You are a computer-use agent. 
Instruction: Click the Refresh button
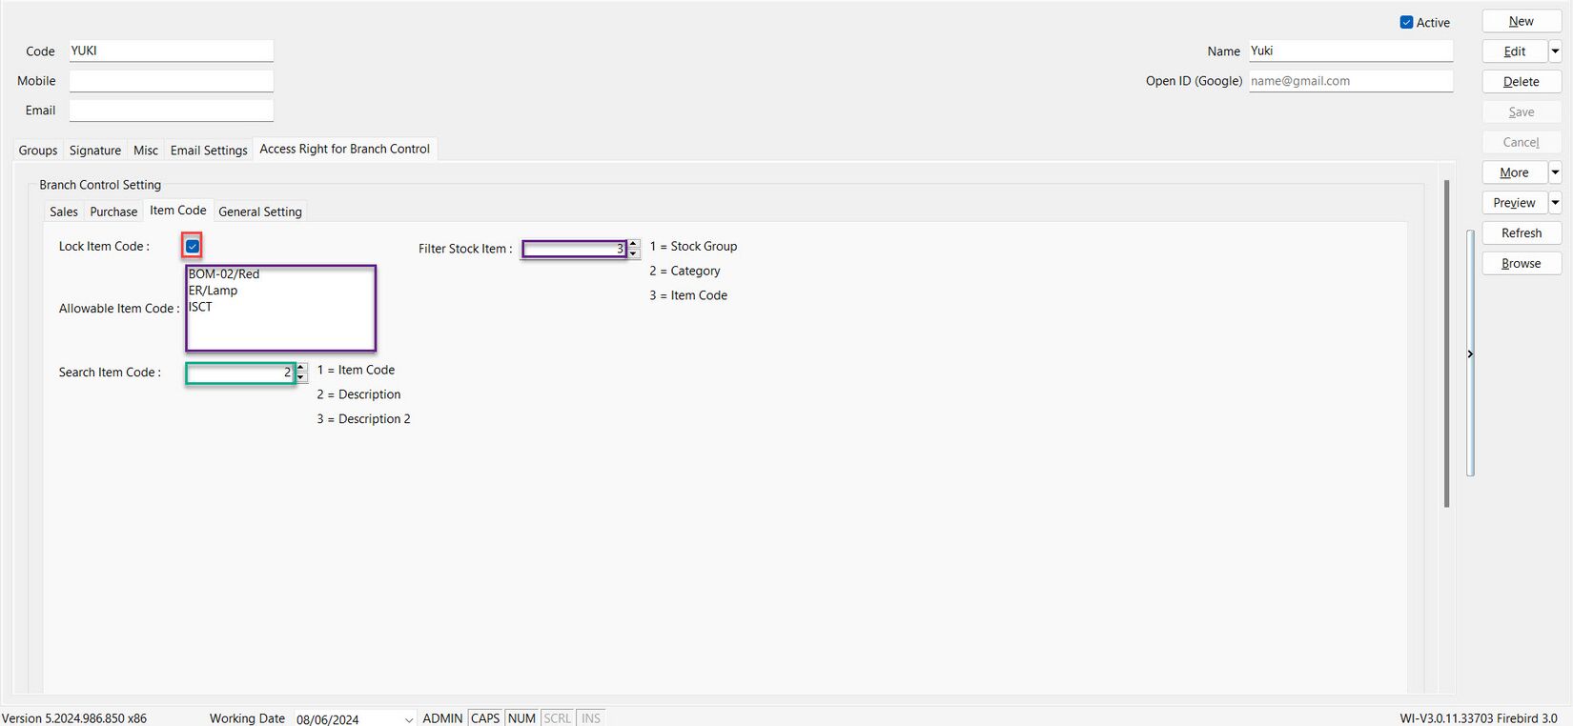pos(1521,233)
